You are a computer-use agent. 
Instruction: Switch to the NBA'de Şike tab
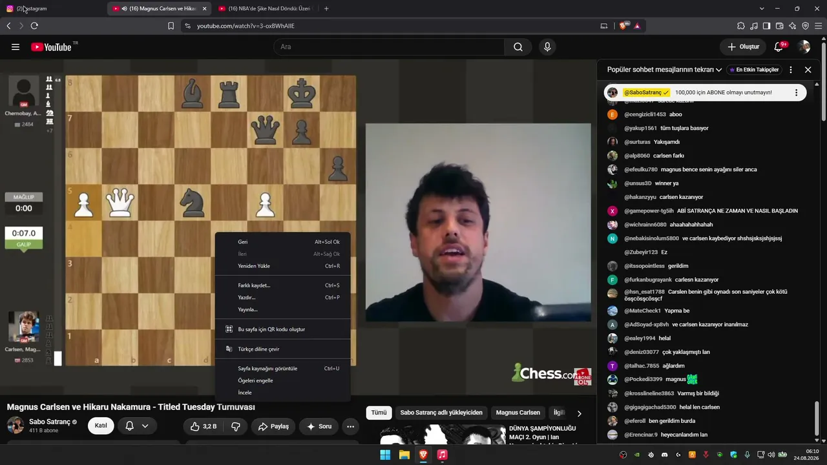(265, 8)
